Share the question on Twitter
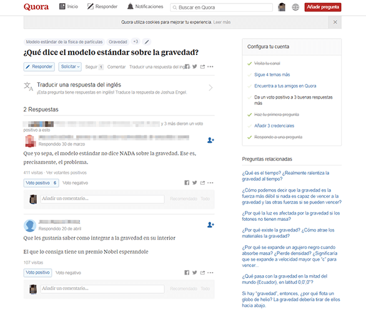366x312 pixels. click(x=195, y=67)
